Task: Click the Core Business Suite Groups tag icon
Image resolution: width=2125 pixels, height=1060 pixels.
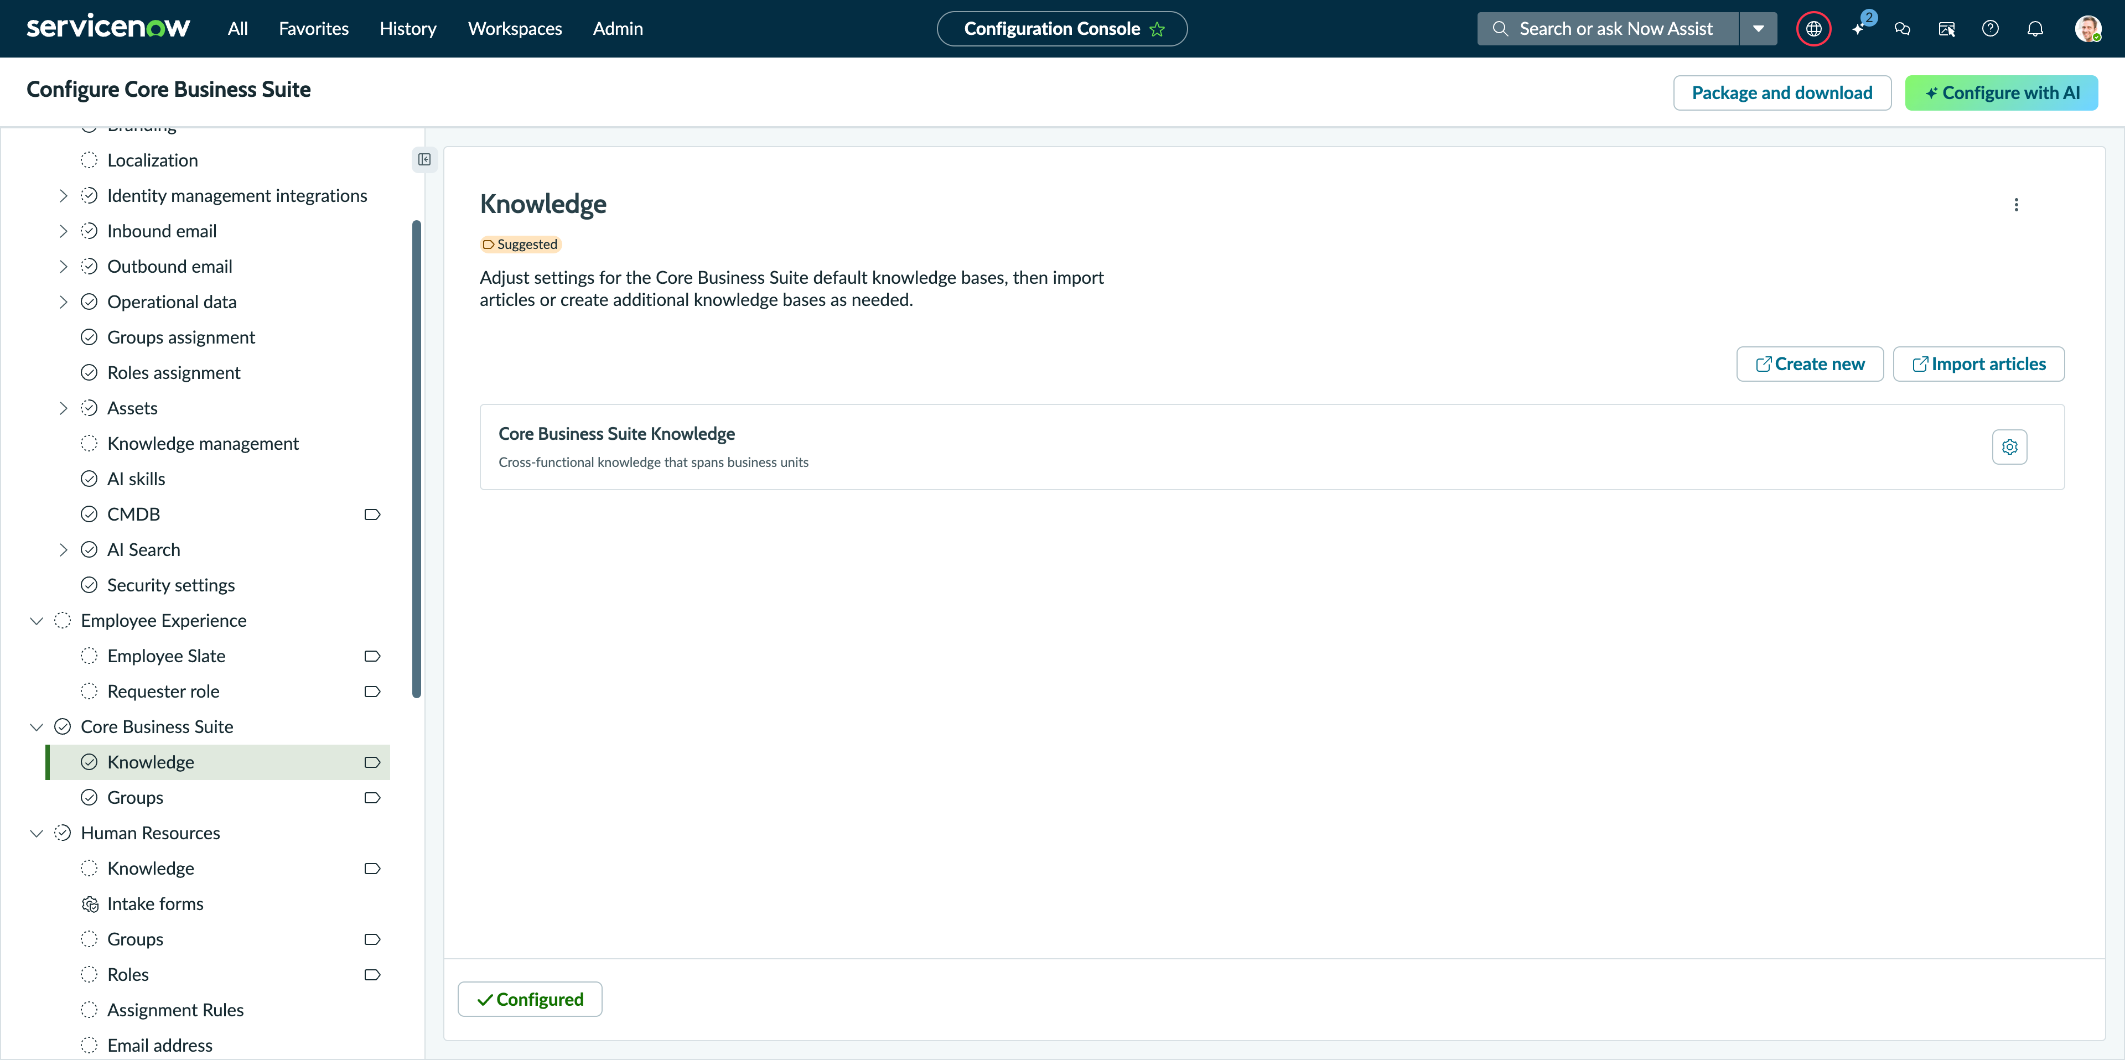Action: click(x=372, y=798)
